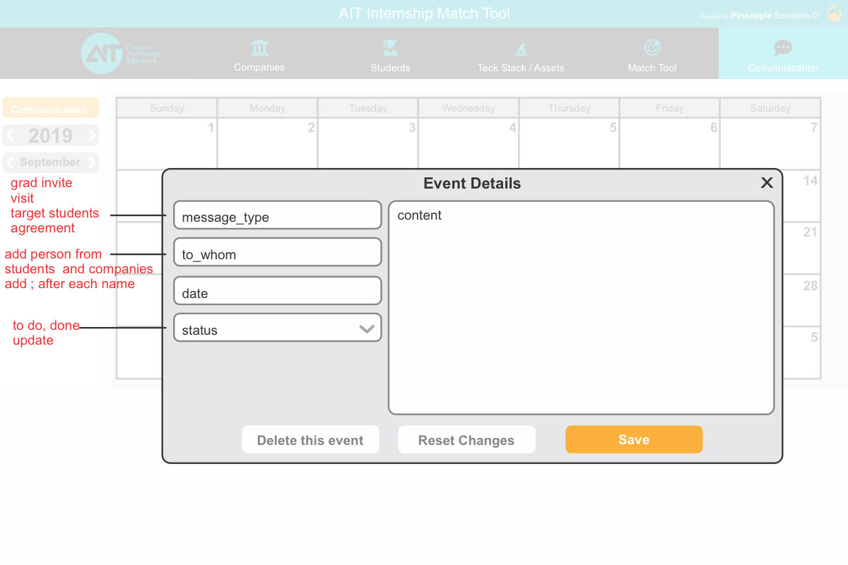Focus the message_type input field
848x565 pixels.
(x=277, y=216)
